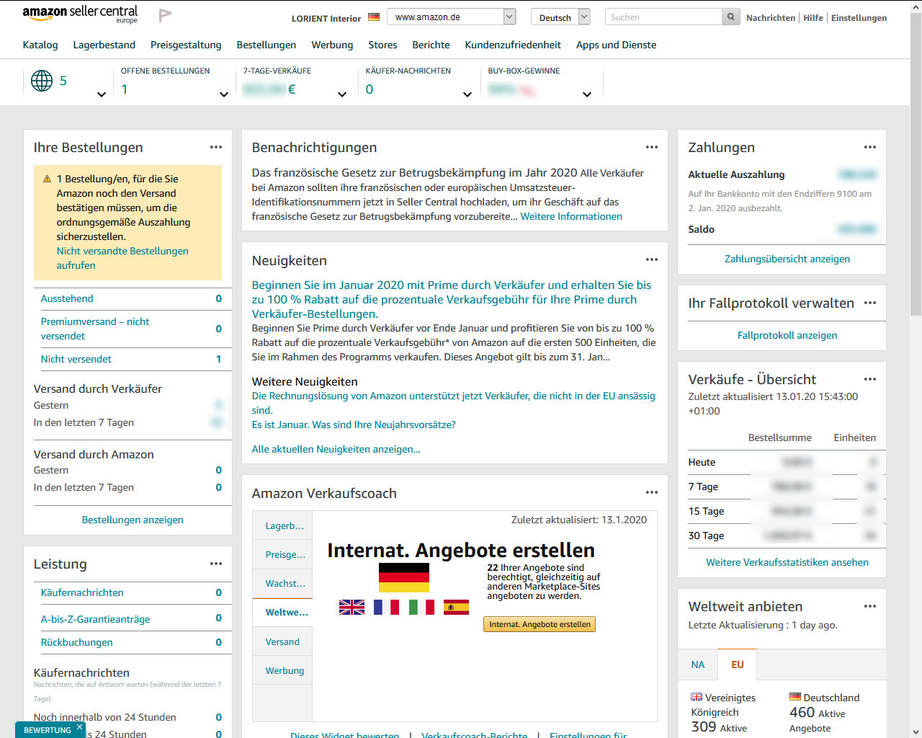Open Leistung widget three-dot menu
The height and width of the screenshot is (738, 922).
(216, 564)
